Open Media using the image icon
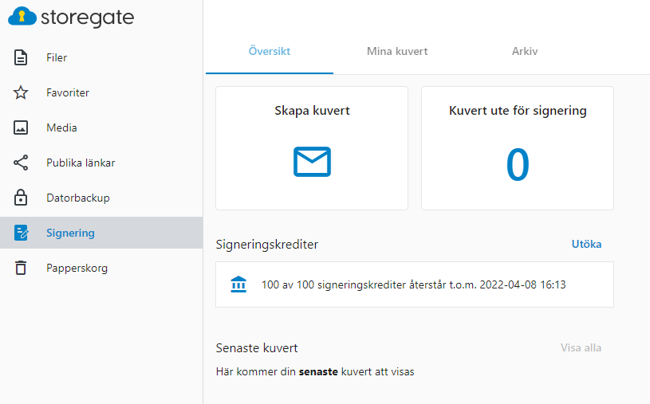Viewport: 650px width, 404px height. 21,127
